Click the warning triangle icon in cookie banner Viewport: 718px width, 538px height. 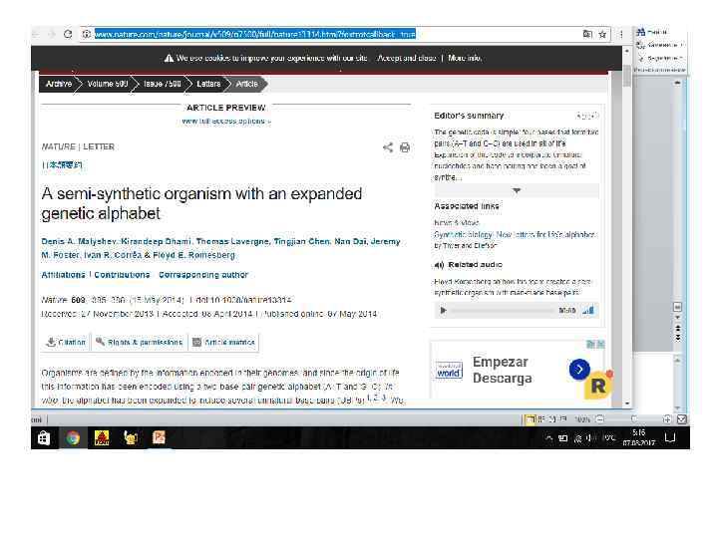click(169, 58)
